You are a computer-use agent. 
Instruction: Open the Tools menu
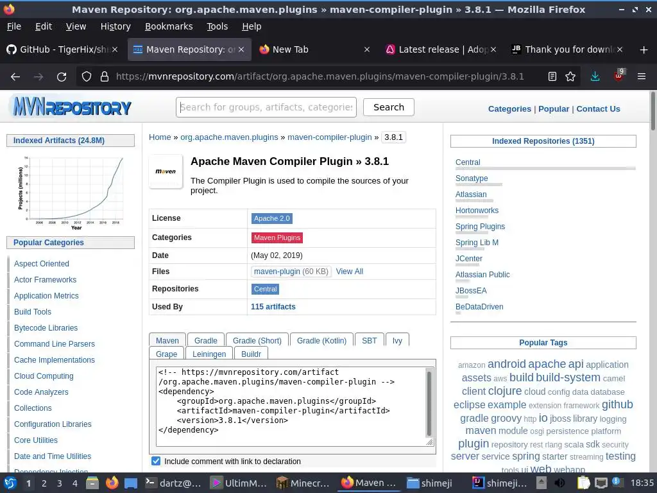217,26
